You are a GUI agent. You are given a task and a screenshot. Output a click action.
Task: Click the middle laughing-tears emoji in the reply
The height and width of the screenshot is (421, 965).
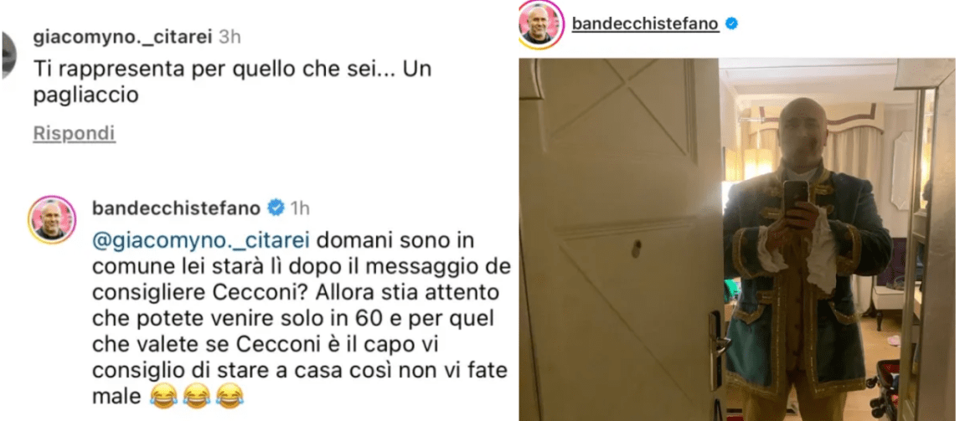pyautogui.click(x=196, y=397)
